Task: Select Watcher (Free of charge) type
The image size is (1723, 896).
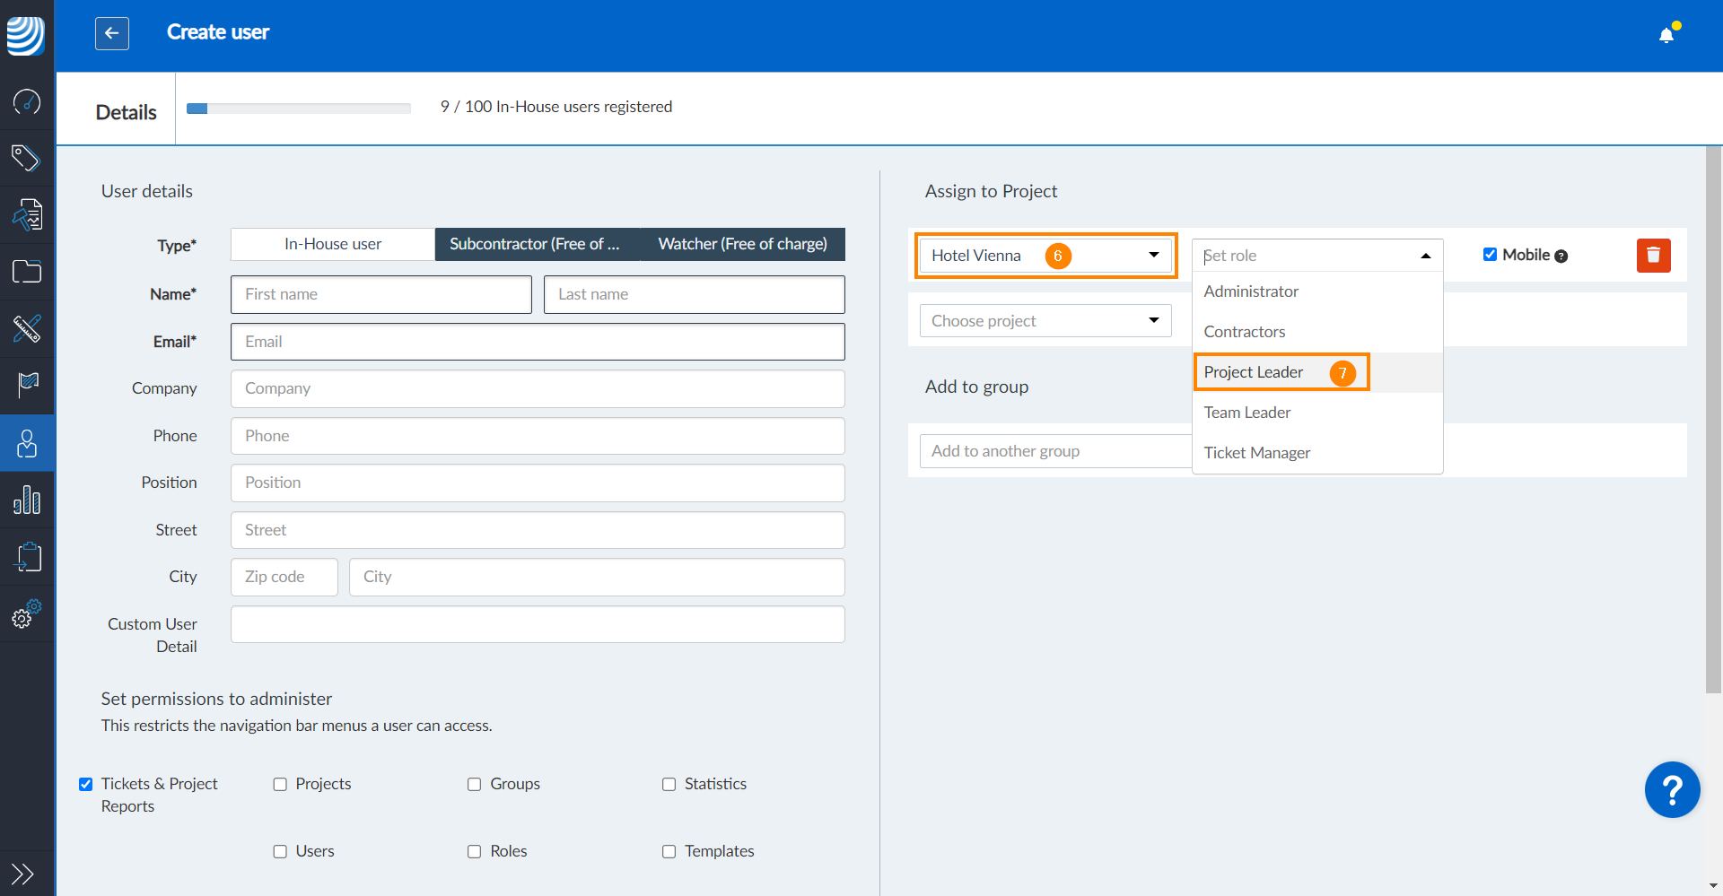Action: point(742,244)
